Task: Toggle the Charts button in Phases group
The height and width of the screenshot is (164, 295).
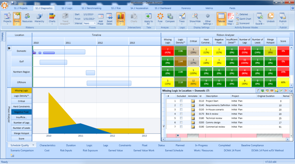Action: point(120,19)
